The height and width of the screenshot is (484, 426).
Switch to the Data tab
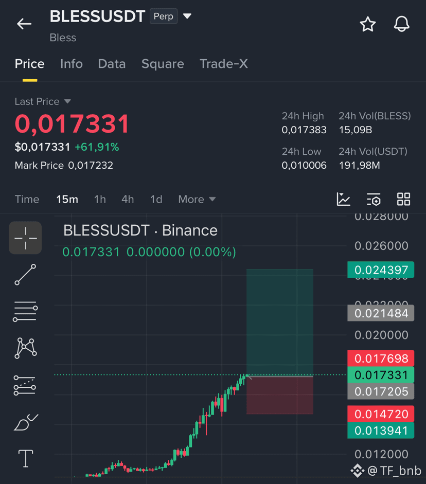tap(112, 64)
